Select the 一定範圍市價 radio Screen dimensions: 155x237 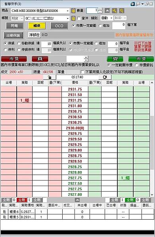[x=109, y=65]
